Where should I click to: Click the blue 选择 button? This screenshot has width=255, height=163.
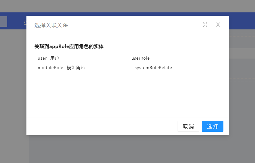(x=213, y=126)
